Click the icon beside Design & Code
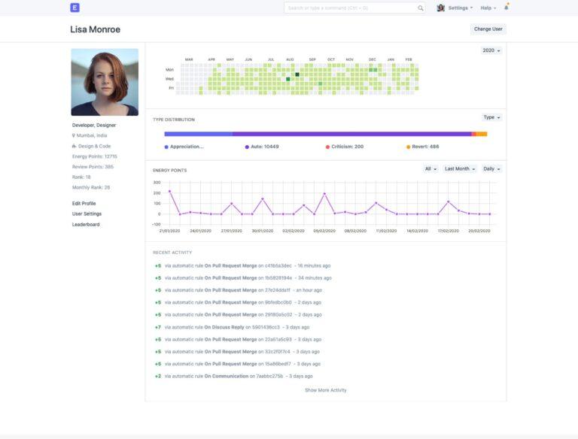Viewport: 578px width, 439px height. tap(74, 147)
